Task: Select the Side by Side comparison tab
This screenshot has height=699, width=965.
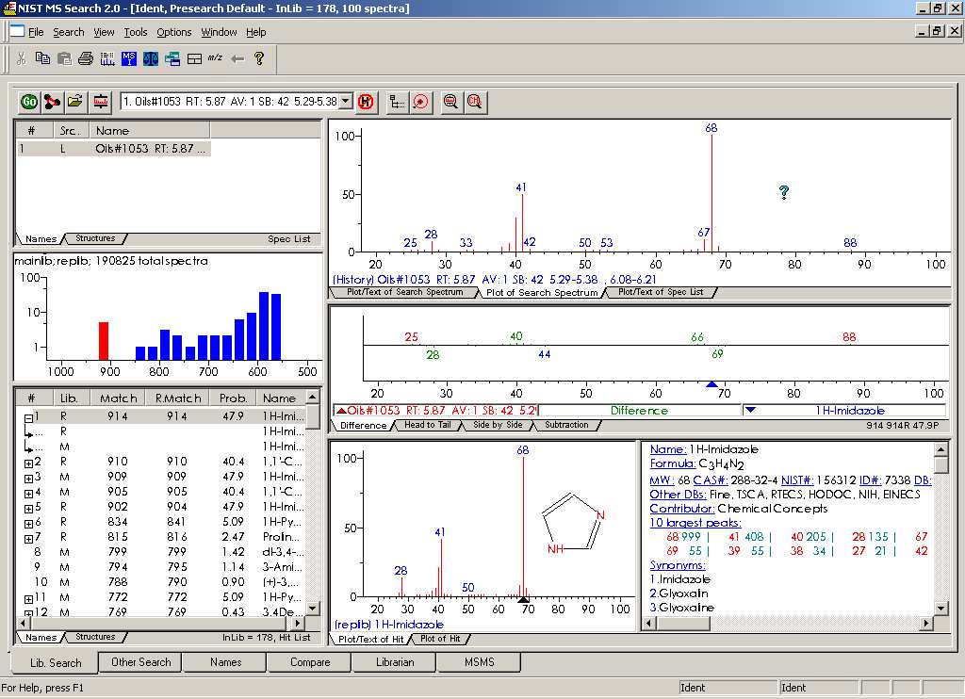Action: 498,425
